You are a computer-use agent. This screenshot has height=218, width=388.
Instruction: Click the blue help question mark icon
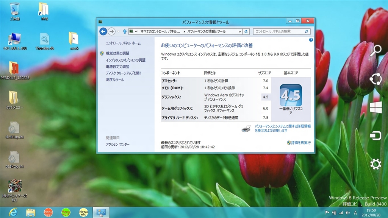pos(311,40)
